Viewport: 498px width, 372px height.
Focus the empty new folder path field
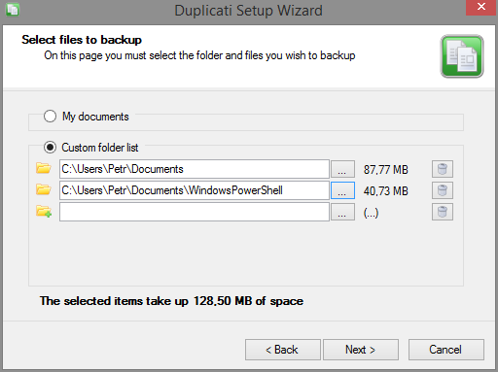[195, 212]
